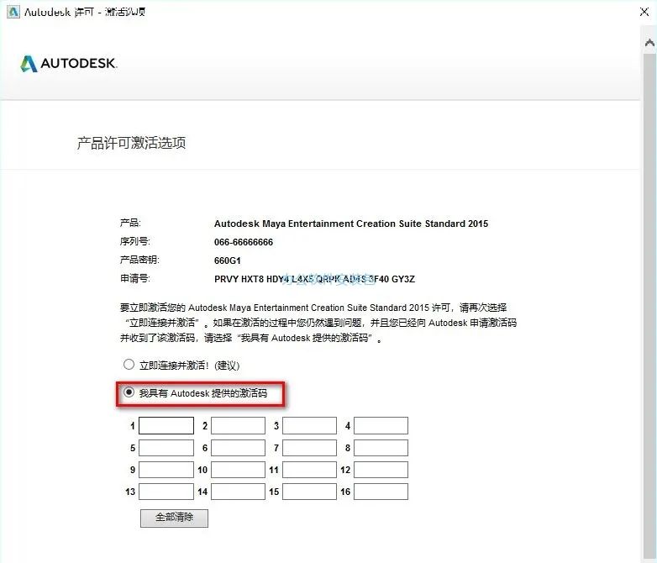Click the 全部清除 clear all button
This screenshot has height=563, width=657.
(174, 518)
